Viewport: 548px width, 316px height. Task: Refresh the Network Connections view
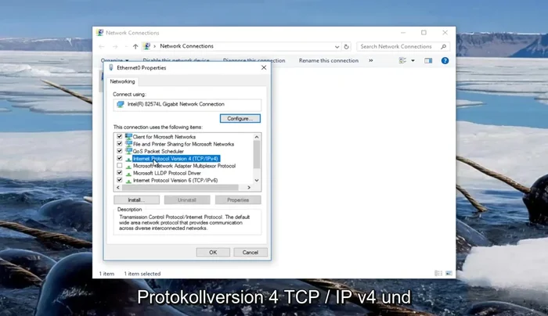pos(346,46)
